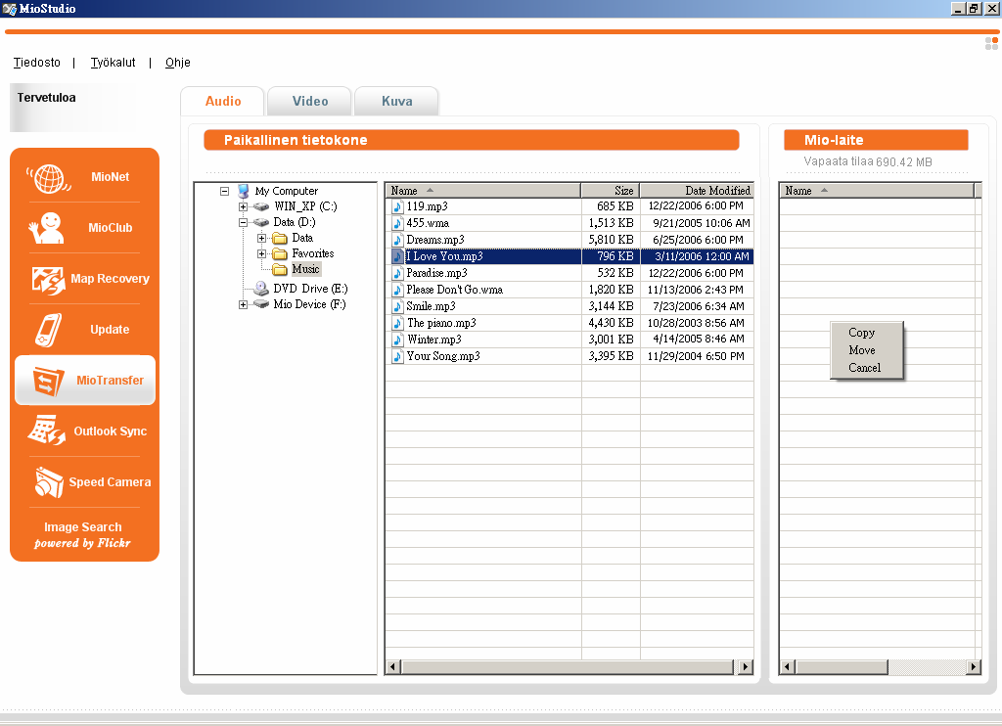The width and height of the screenshot is (1002, 726).
Task: Expand the Favorites folder node
Action: point(261,253)
